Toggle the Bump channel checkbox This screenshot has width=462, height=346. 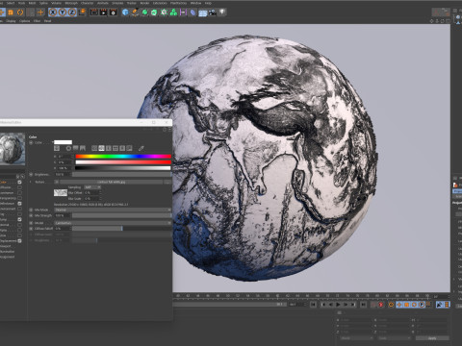point(19,219)
